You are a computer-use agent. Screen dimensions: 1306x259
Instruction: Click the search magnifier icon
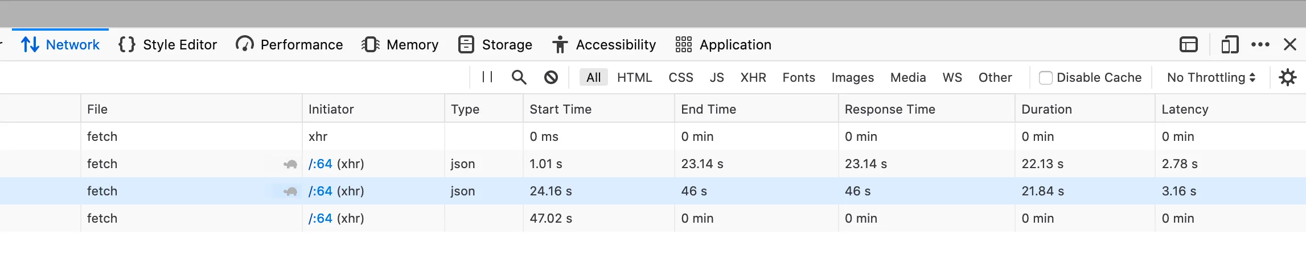519,77
